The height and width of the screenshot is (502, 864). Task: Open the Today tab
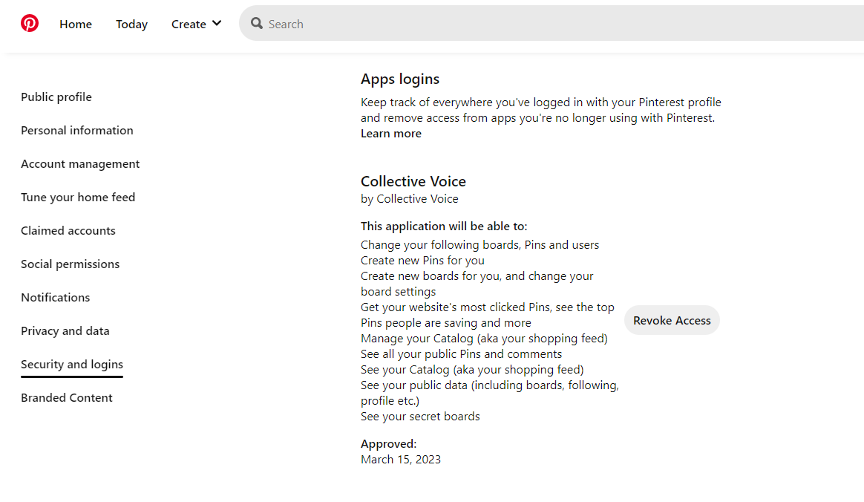(131, 25)
